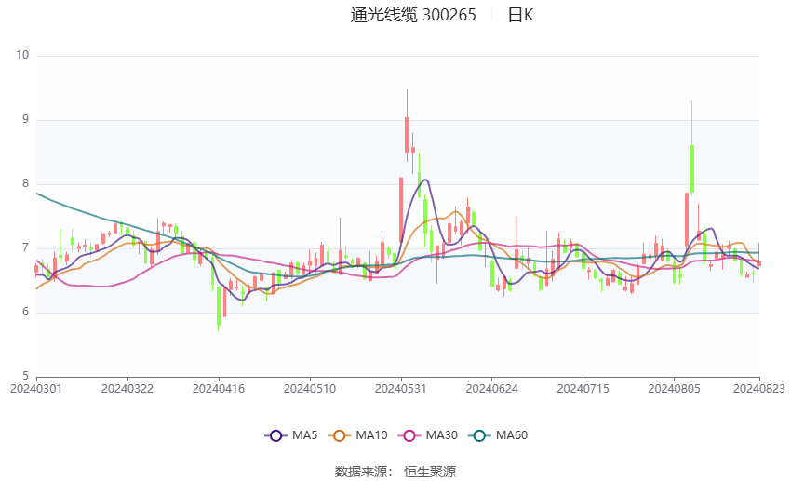Toggle the MA5 legend series

tap(291, 435)
